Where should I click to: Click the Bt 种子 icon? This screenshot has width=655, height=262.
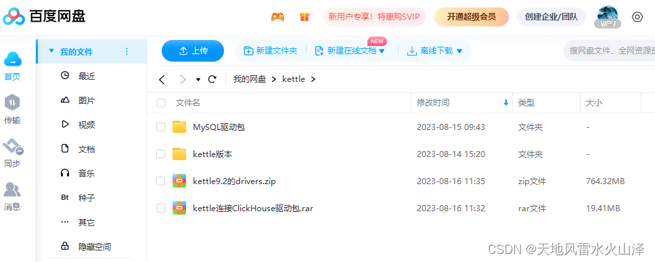coord(65,197)
